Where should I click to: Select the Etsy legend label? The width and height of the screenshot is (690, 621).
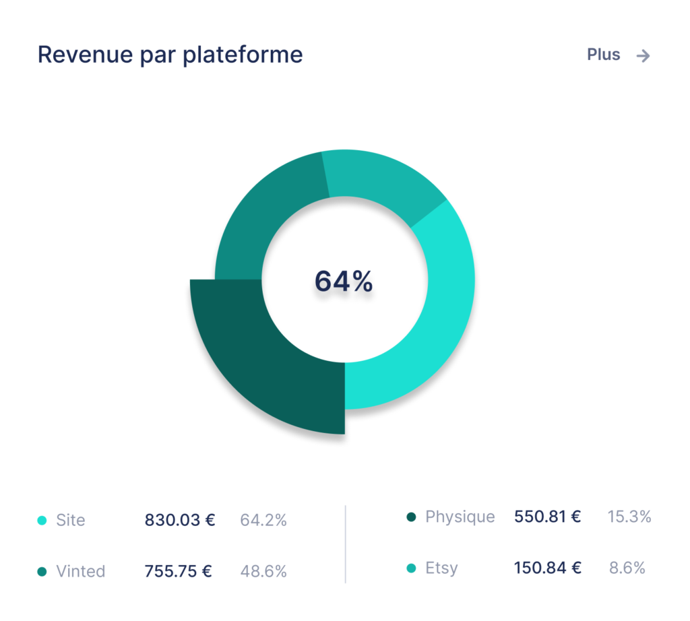[441, 568]
